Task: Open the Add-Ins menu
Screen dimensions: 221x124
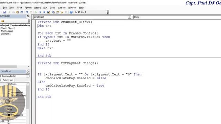Action: [x=62, y=8]
